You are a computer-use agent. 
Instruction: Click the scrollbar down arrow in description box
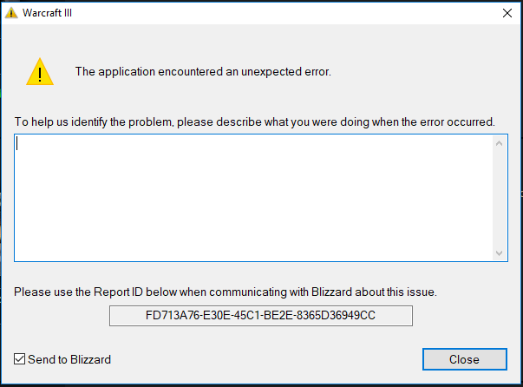pos(499,253)
